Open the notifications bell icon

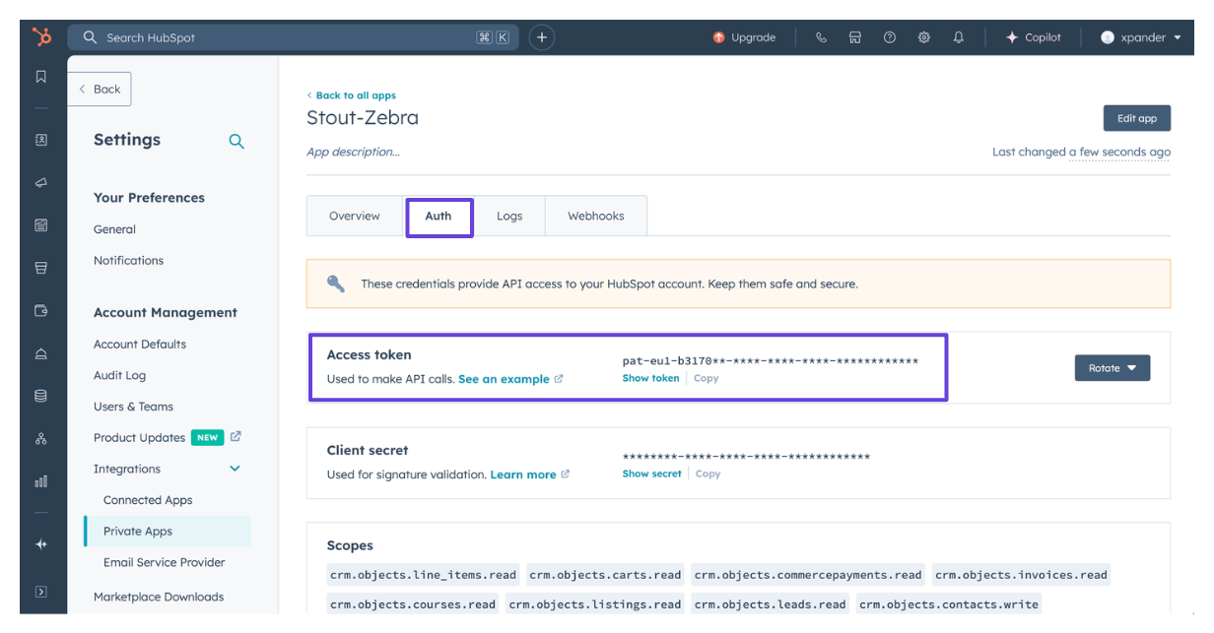(959, 37)
